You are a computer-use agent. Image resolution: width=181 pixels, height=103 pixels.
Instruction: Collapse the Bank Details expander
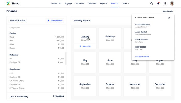click(x=168, y=11)
